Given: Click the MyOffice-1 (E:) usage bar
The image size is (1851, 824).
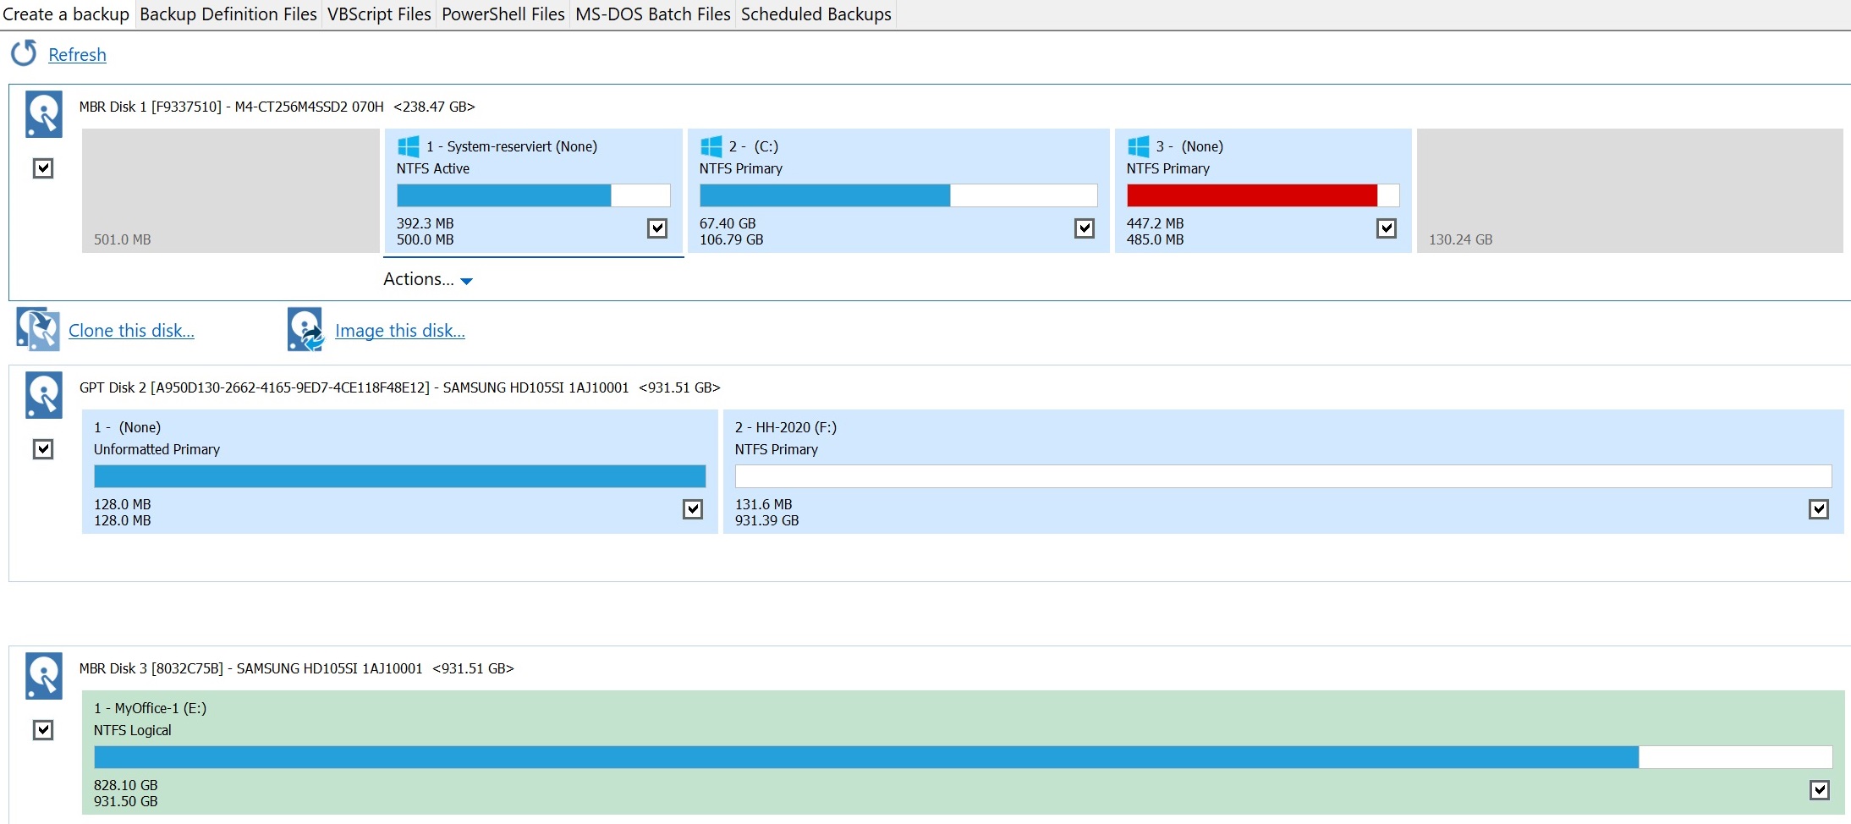Looking at the screenshot, I should point(964,757).
